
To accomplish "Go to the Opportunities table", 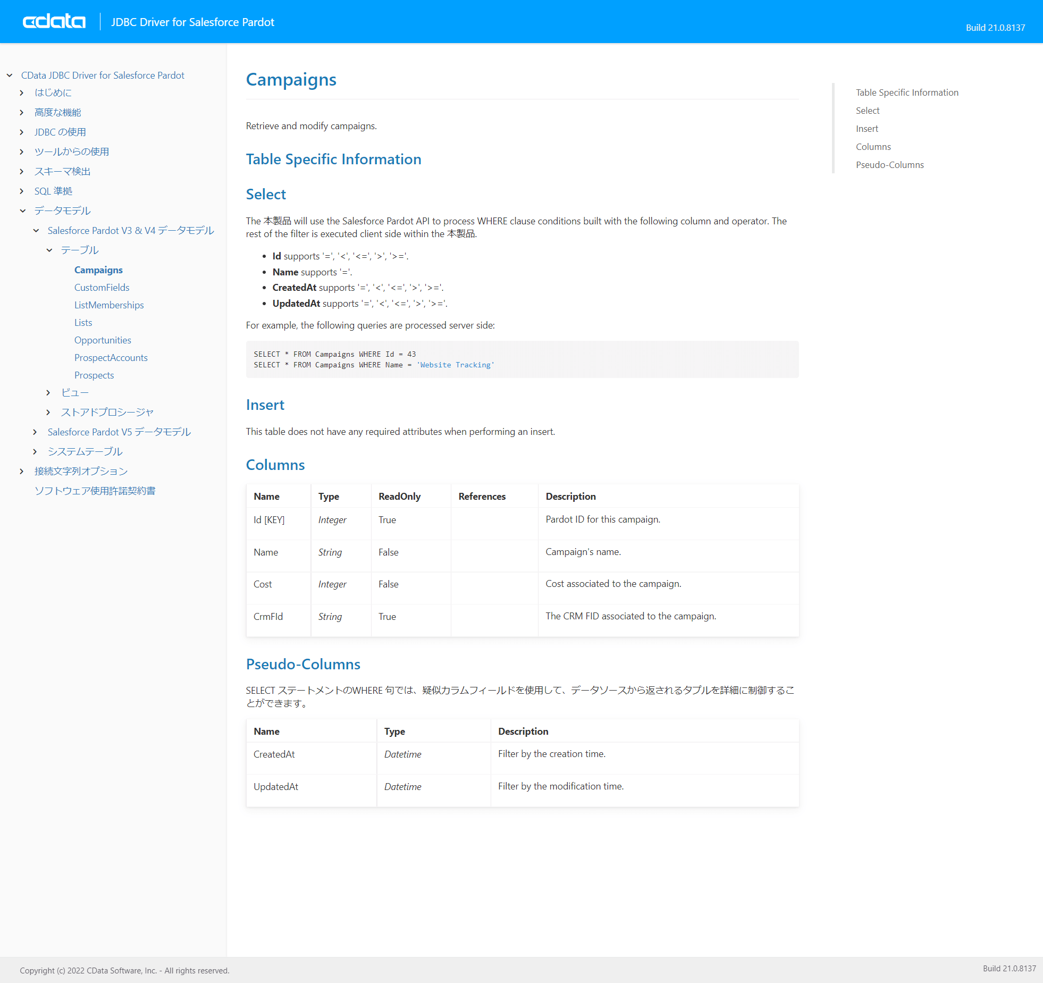I will pyautogui.click(x=103, y=340).
